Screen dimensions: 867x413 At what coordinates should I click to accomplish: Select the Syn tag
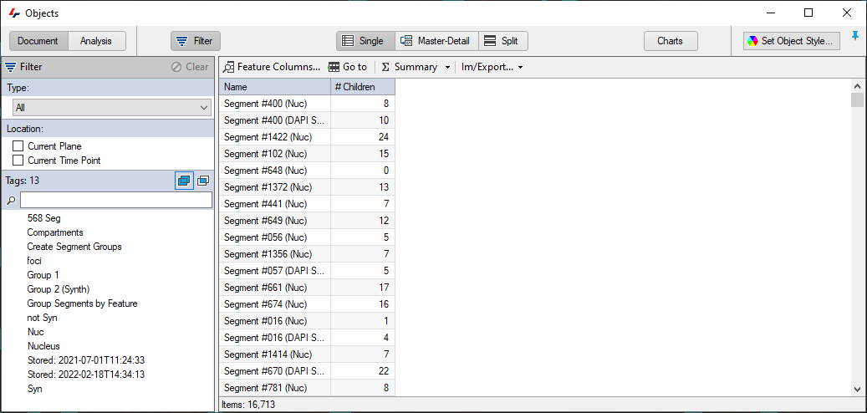point(34,389)
